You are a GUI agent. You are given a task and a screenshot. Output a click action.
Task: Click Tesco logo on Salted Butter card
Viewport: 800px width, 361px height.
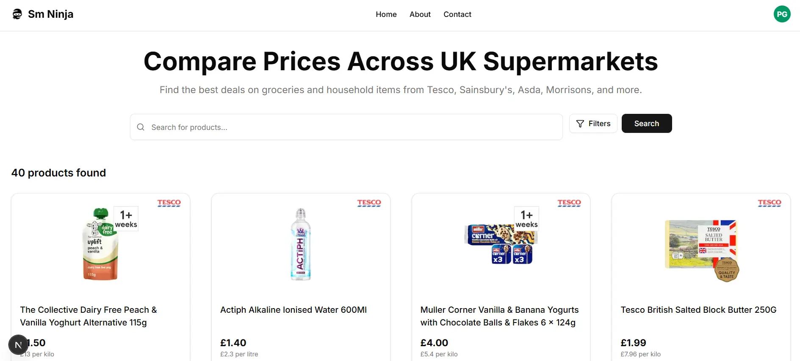pyautogui.click(x=769, y=203)
